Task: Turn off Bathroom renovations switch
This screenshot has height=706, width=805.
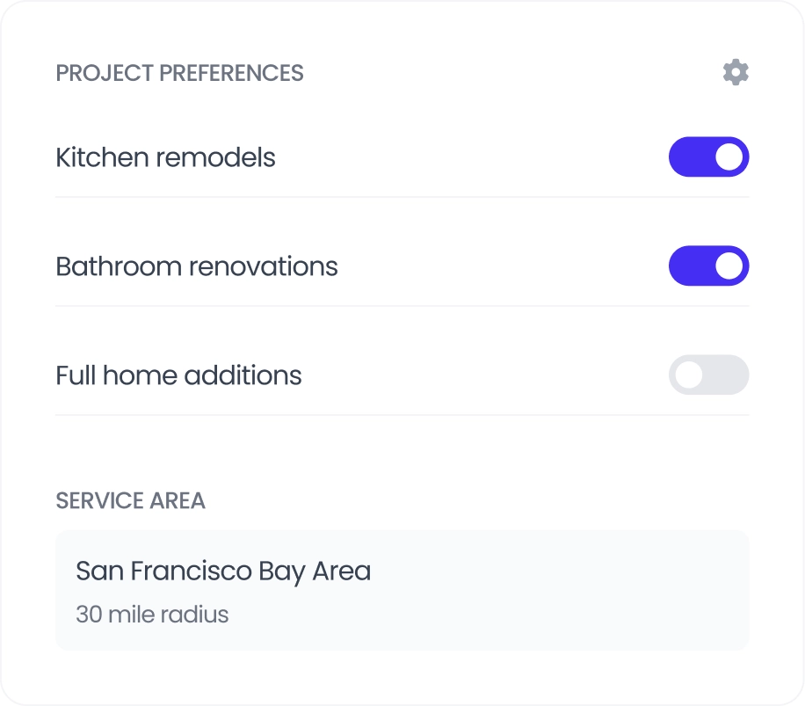Action: pyautogui.click(x=708, y=266)
